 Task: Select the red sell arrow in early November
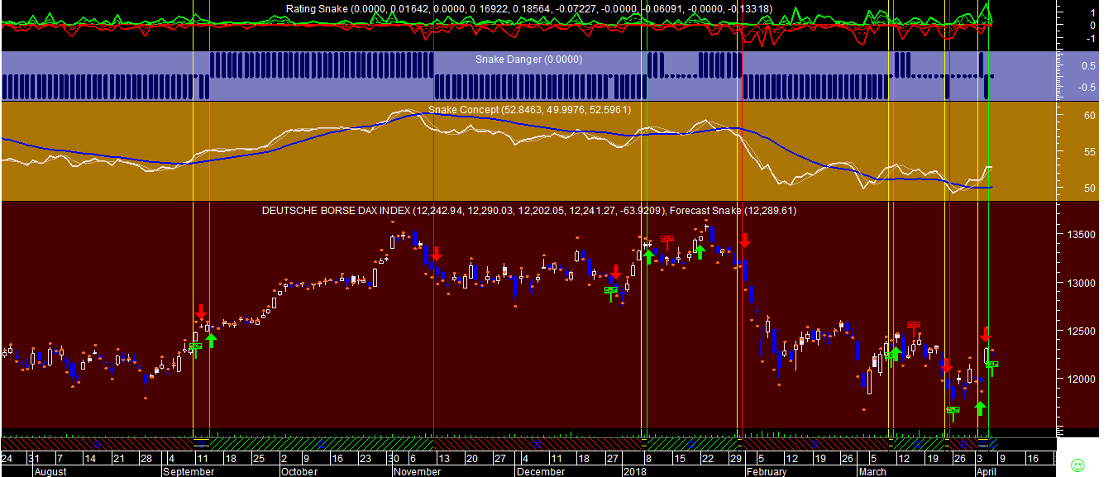click(x=436, y=254)
